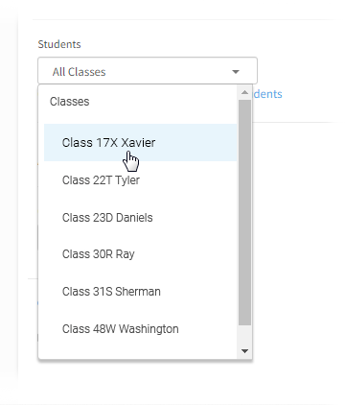Screen dimensions: 345x405
Task: Click empty list space below Class 48W Washington
Action: [141, 352]
